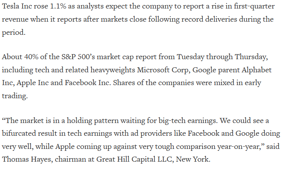Click "About 40%" starting second paragraph
Image resolution: width=282 pixels, height=169 pixels.
pyautogui.click(x=20, y=57)
